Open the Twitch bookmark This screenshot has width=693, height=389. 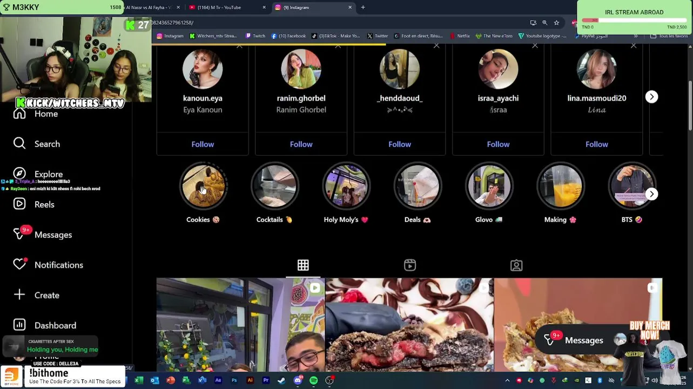[x=255, y=36]
